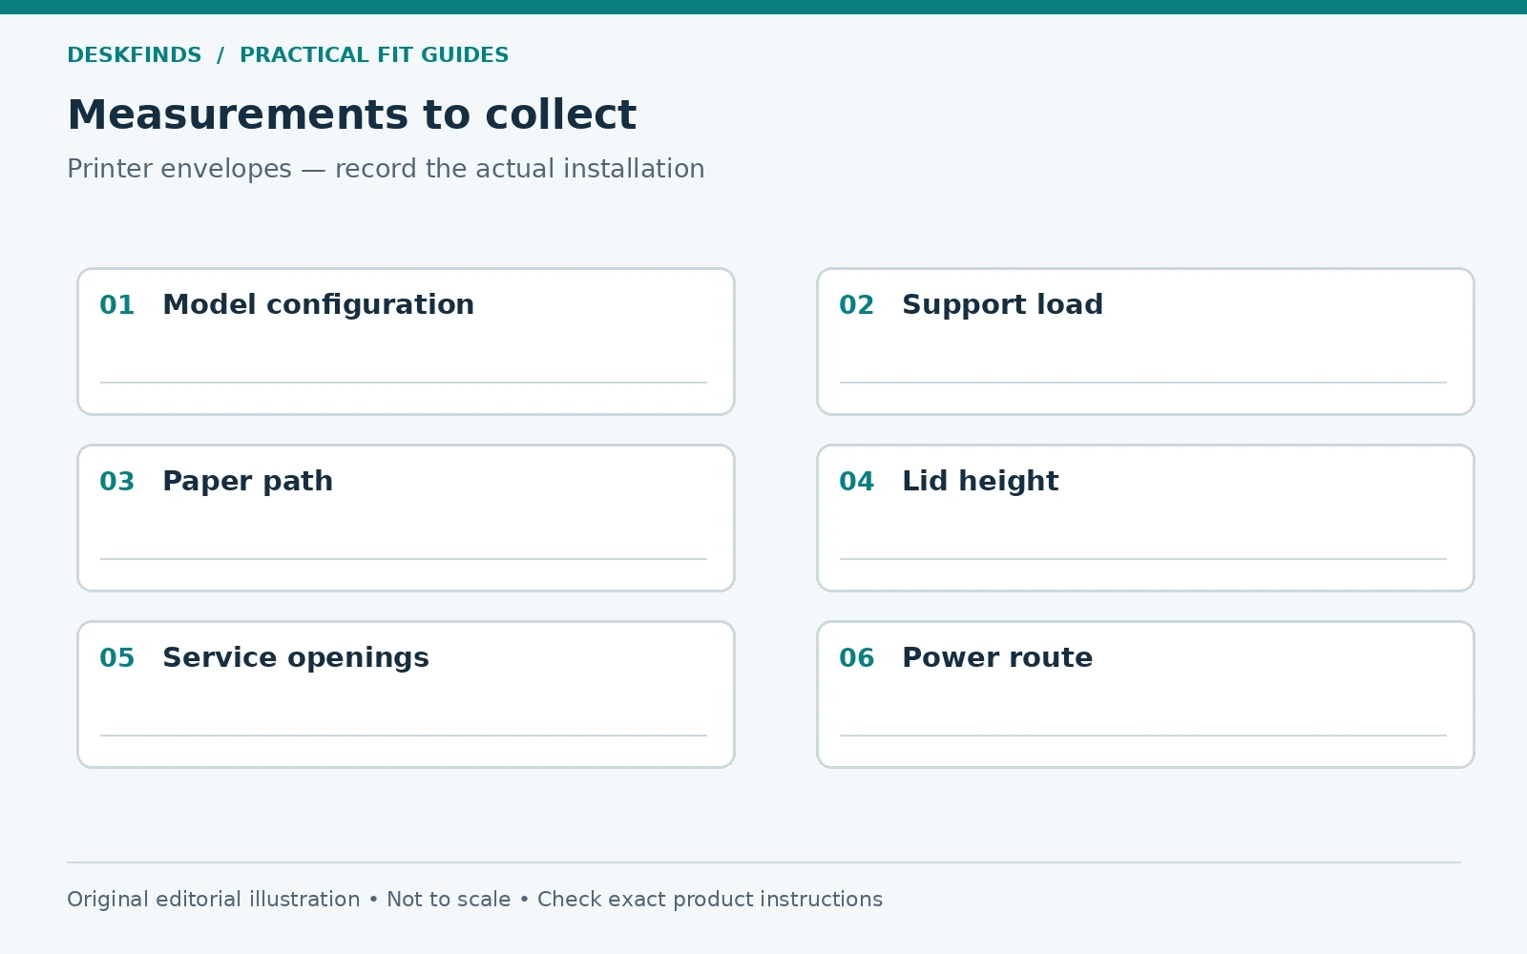
Task: Open the PRACTICAL FIT GUIDES breadcrumb
Action: (374, 55)
